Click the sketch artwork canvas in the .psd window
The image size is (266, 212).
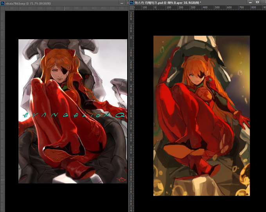pos(201,116)
